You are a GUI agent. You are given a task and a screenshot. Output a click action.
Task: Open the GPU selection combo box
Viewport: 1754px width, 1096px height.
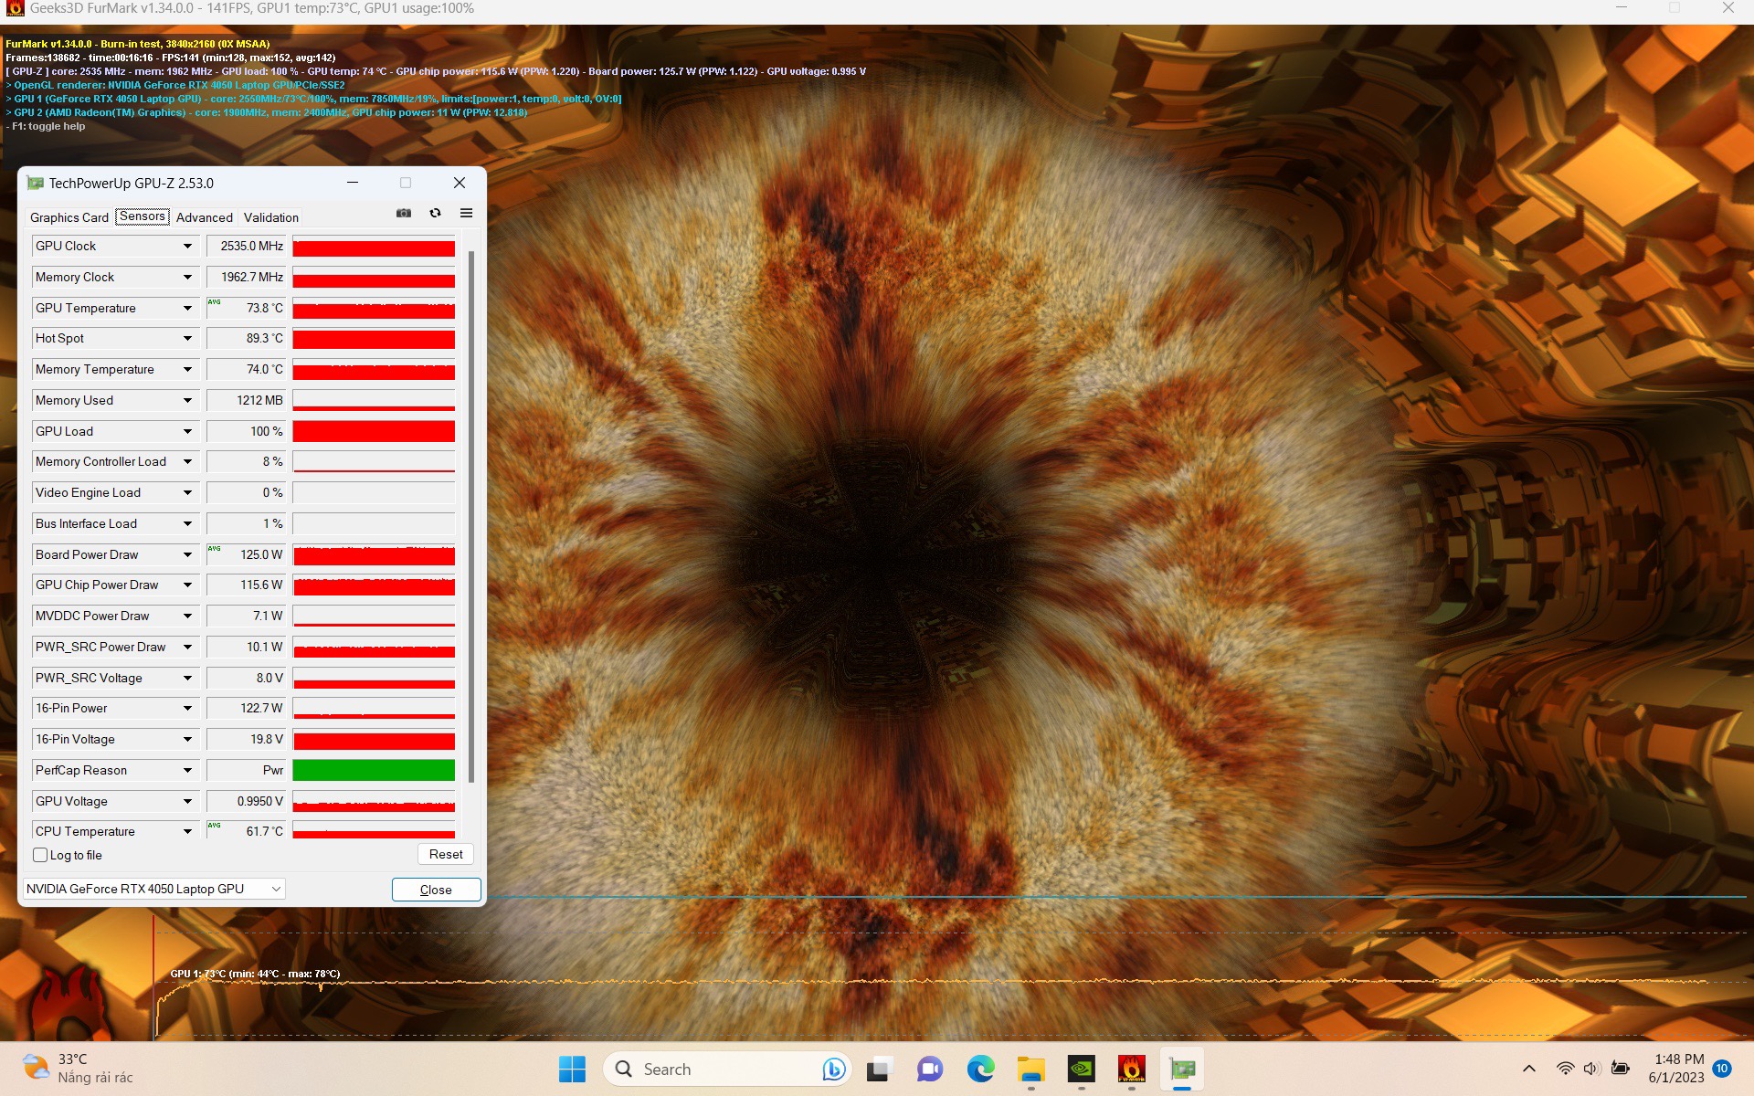point(153,889)
